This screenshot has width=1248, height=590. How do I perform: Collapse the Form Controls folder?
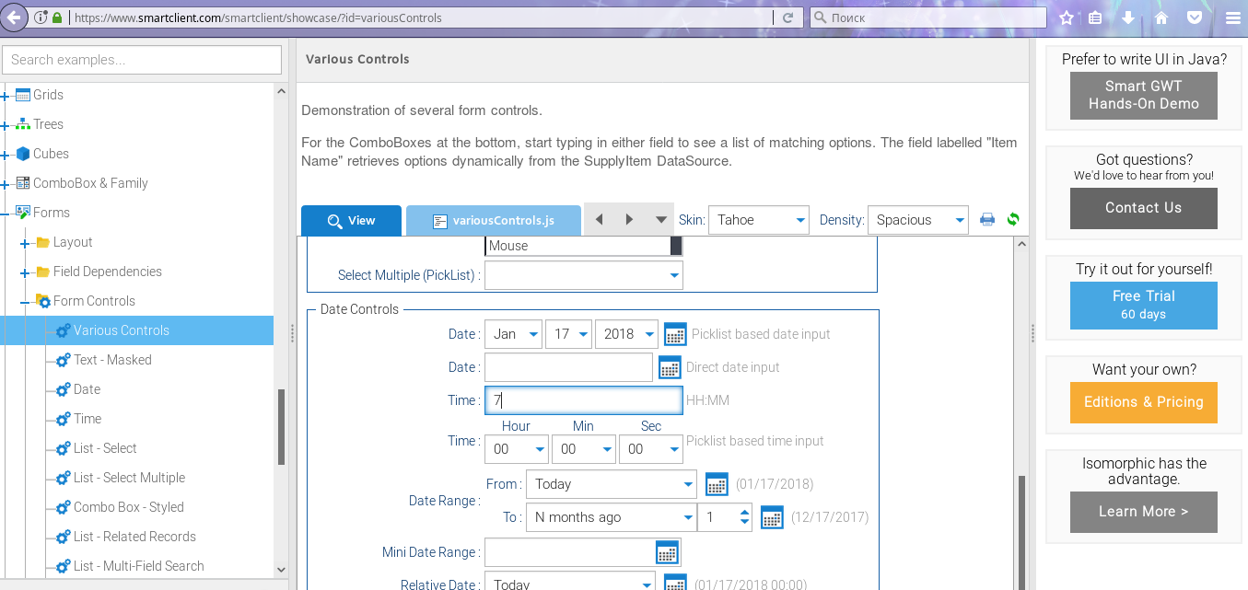(25, 301)
